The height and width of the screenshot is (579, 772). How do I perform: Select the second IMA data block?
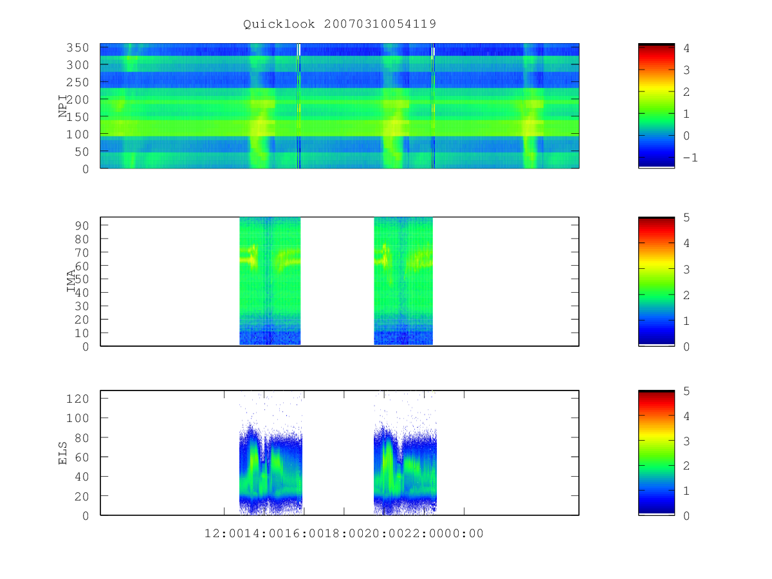403,280
